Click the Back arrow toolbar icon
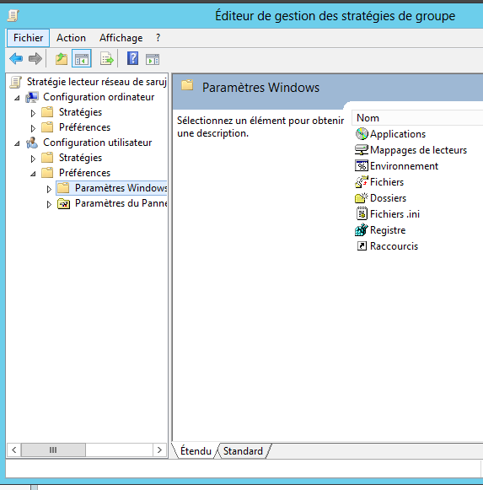The width and height of the screenshot is (483, 490). coord(16,58)
